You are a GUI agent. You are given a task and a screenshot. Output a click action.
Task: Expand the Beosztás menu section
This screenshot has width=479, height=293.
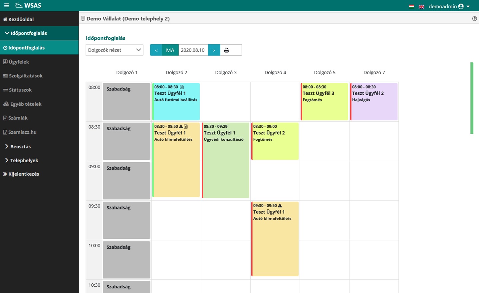[x=20, y=146]
